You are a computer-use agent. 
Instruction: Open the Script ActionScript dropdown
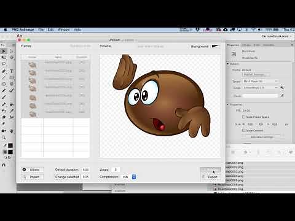tap(261, 88)
